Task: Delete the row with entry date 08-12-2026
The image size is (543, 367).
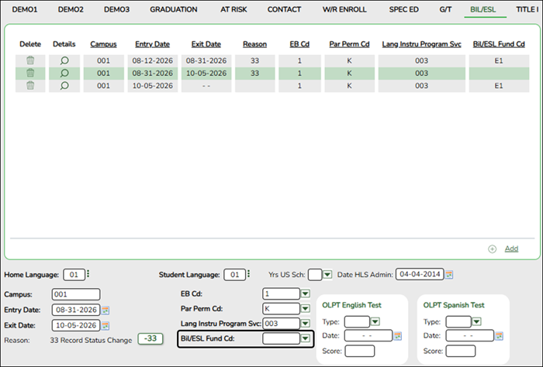Action: (x=30, y=60)
